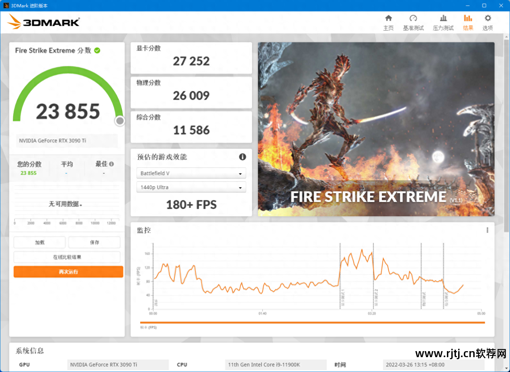The width and height of the screenshot is (510, 372).
Task: Click the 综合测试 marker line in graph
Action: click(444, 276)
